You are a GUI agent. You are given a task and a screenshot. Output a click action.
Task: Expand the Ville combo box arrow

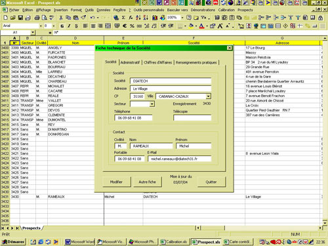pyautogui.click(x=209, y=96)
